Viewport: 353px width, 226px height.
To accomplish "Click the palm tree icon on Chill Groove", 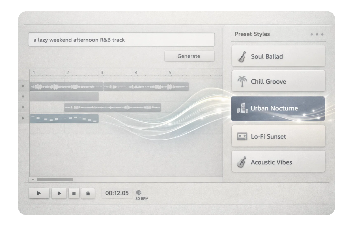I will tap(242, 81).
